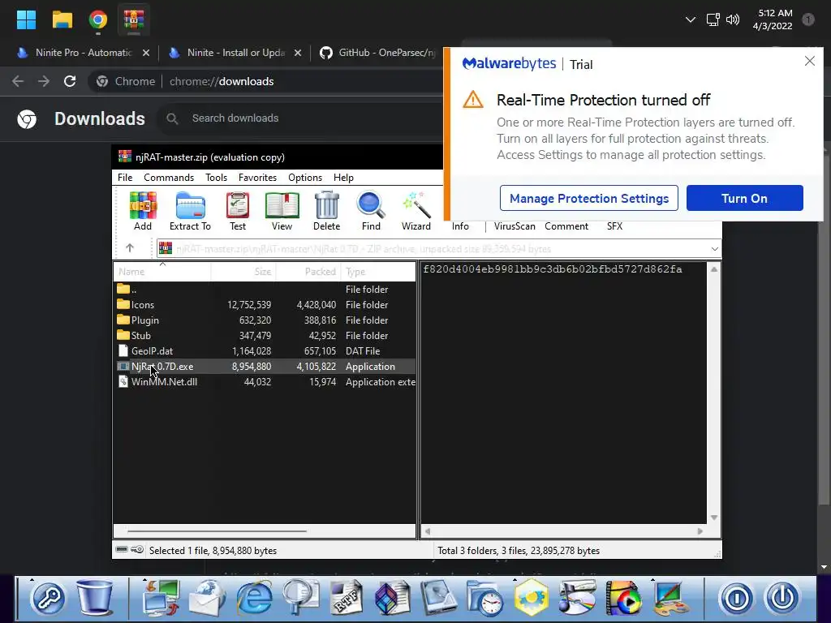Launch the Wizard wand icon
The width and height of the screenshot is (831, 623).
[x=416, y=212]
